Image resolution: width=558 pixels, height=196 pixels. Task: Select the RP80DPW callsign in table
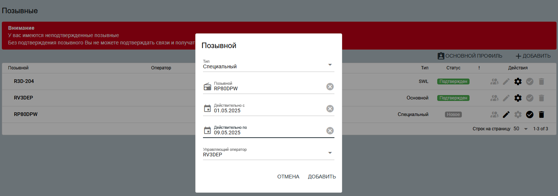click(x=26, y=114)
